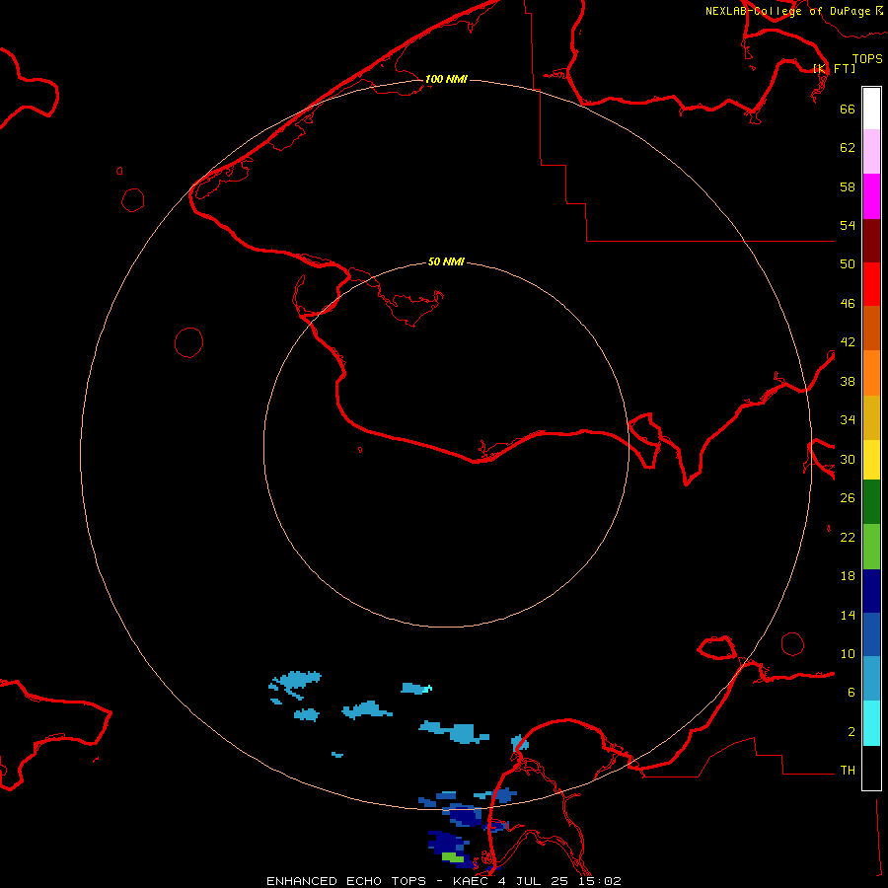Click the "54" legend value
Viewport: 888px width, 888px height.
[x=848, y=225]
